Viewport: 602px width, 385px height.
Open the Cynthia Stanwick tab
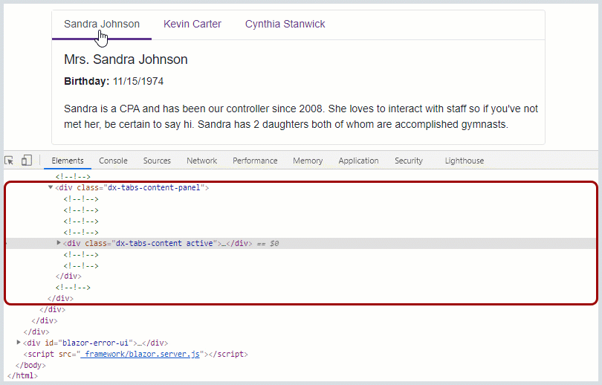click(285, 25)
